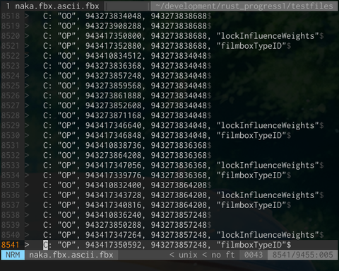Click the 8541/9455:005 position indicator
339x271 pixels.
pos(302,255)
